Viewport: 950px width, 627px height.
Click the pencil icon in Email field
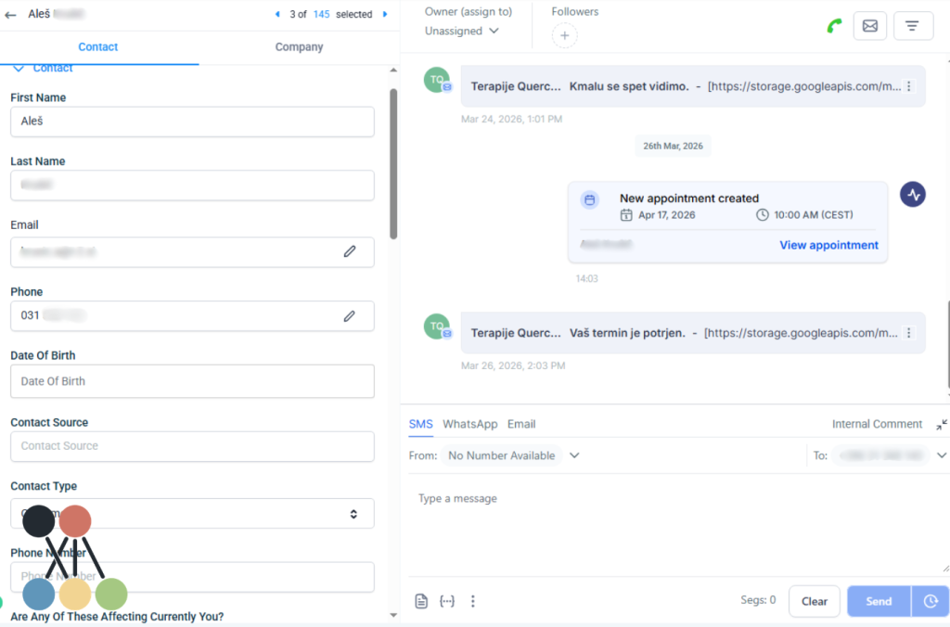350,251
